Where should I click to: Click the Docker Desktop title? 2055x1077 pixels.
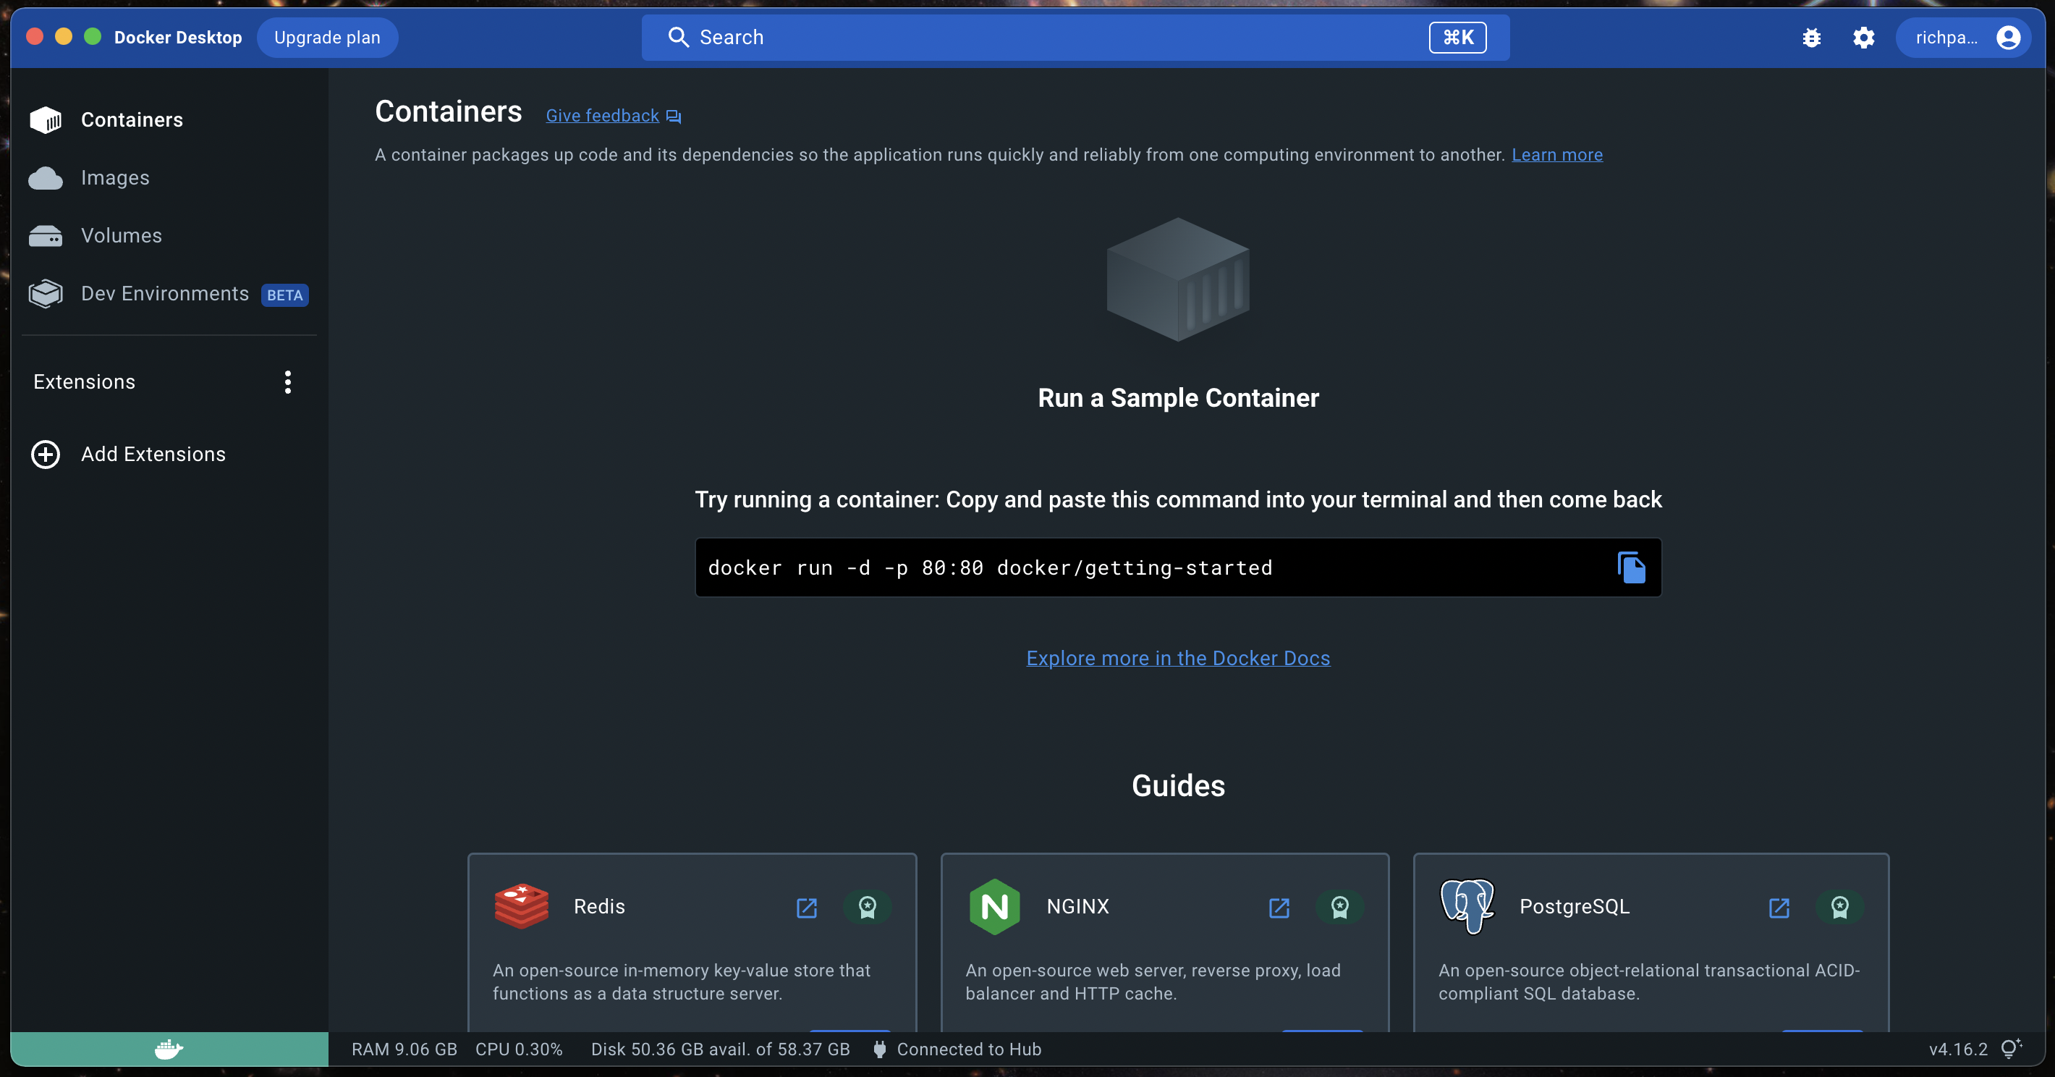click(x=178, y=38)
